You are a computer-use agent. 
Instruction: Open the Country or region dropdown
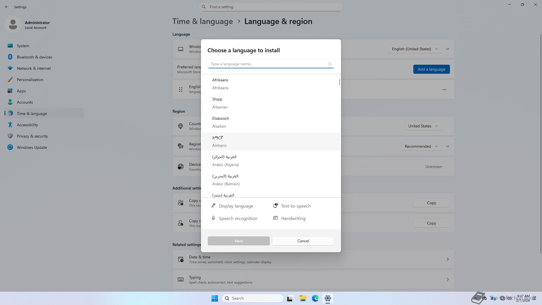(423, 126)
